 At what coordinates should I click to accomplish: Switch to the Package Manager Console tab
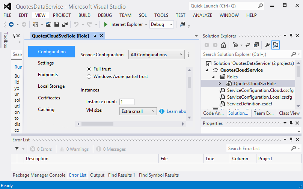(x=39, y=175)
